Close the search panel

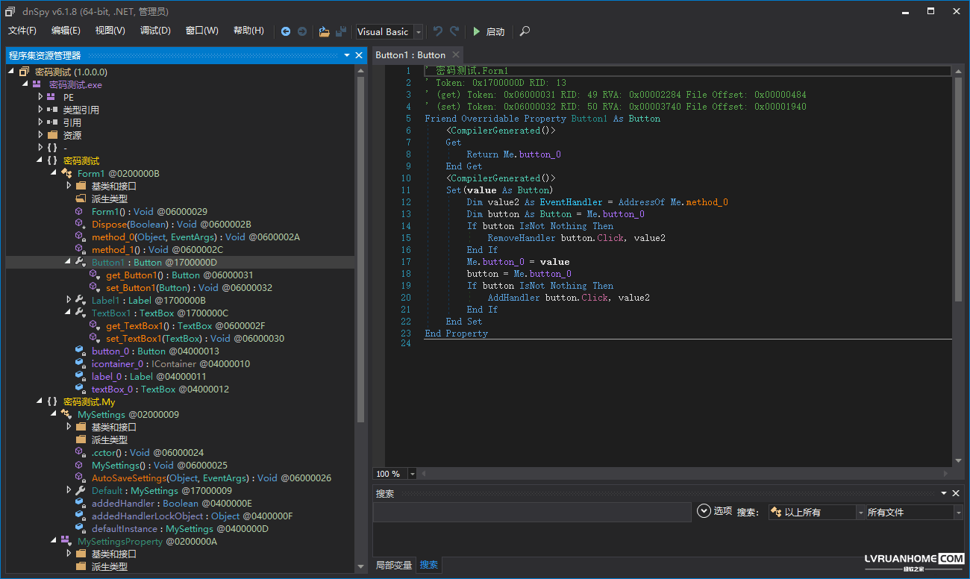(956, 493)
